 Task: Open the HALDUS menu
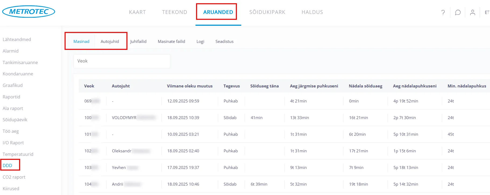point(312,12)
